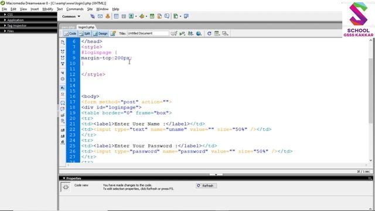
Task: Click the code editor scrollbar down arrow
Action: tap(371, 161)
